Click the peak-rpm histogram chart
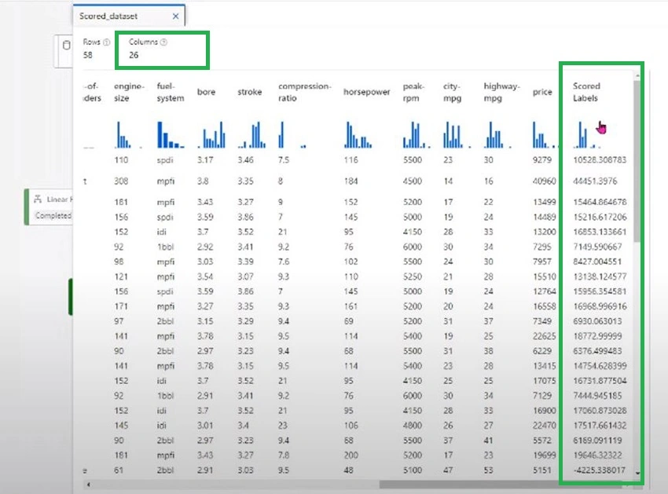The image size is (668, 494). point(417,134)
